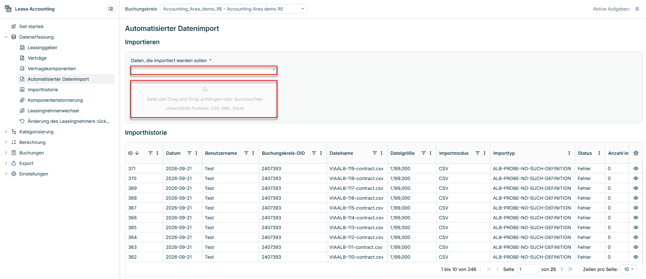View details of import 364
The image size is (646, 279).
pos(636,237)
